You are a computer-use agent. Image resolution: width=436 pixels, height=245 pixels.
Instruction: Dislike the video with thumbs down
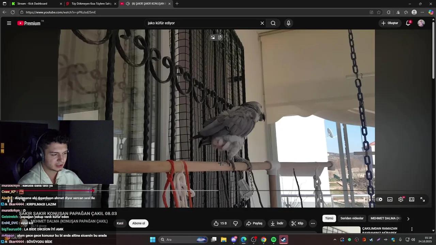235,223
